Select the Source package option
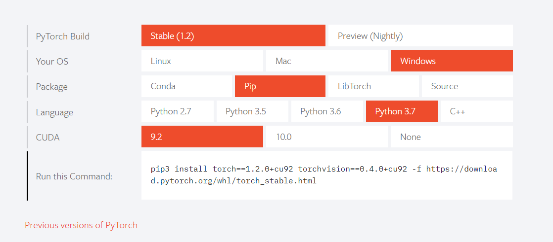 point(467,86)
